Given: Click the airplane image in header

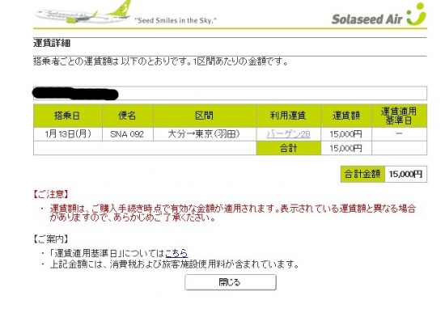Looking at the screenshot, I should [x=83, y=12].
